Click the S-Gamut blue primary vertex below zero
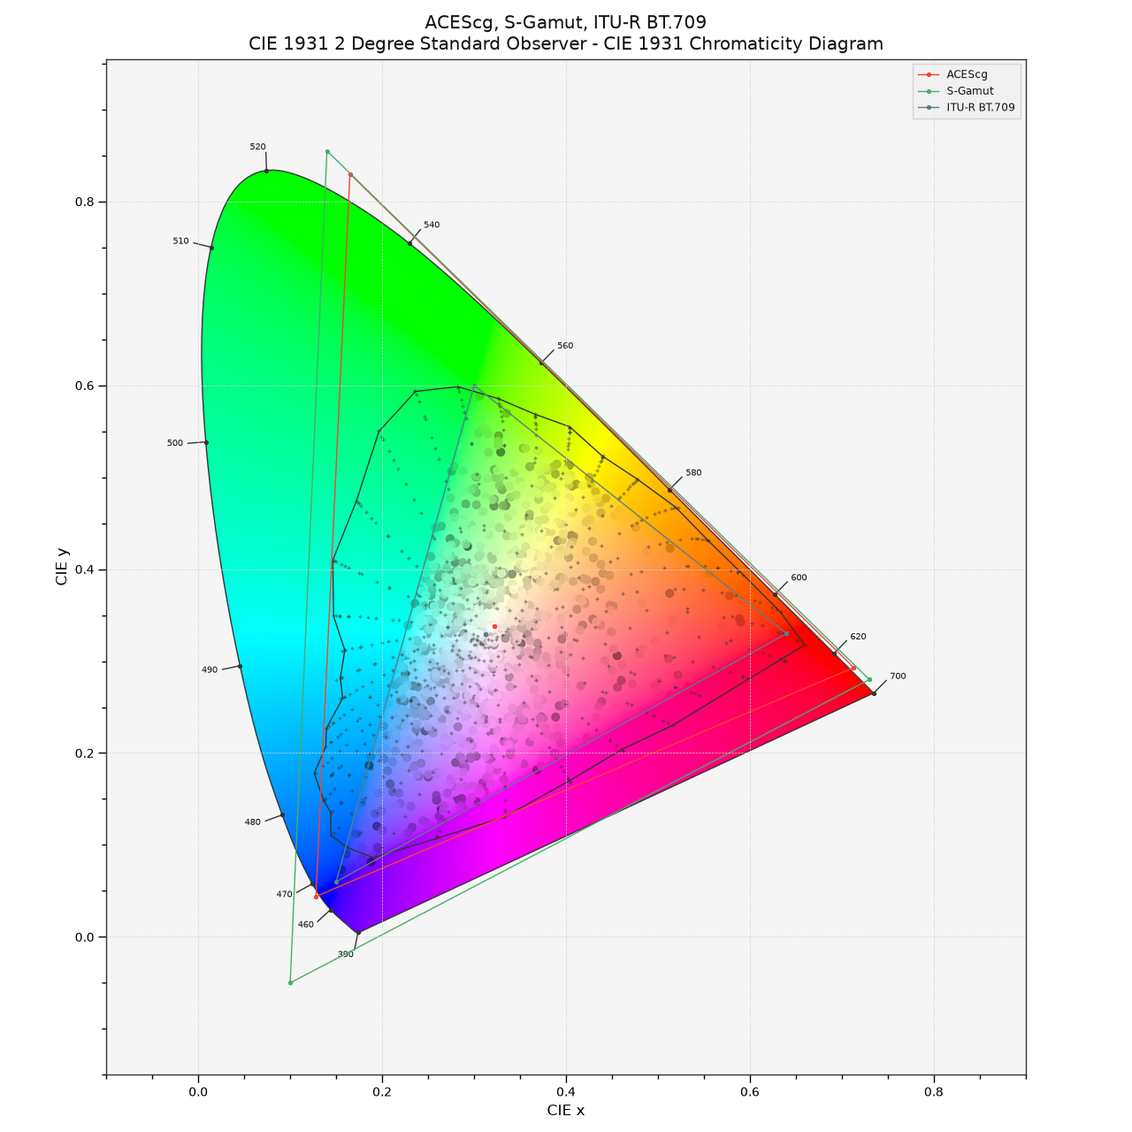Image resolution: width=1132 pixels, height=1132 pixels. (x=290, y=983)
